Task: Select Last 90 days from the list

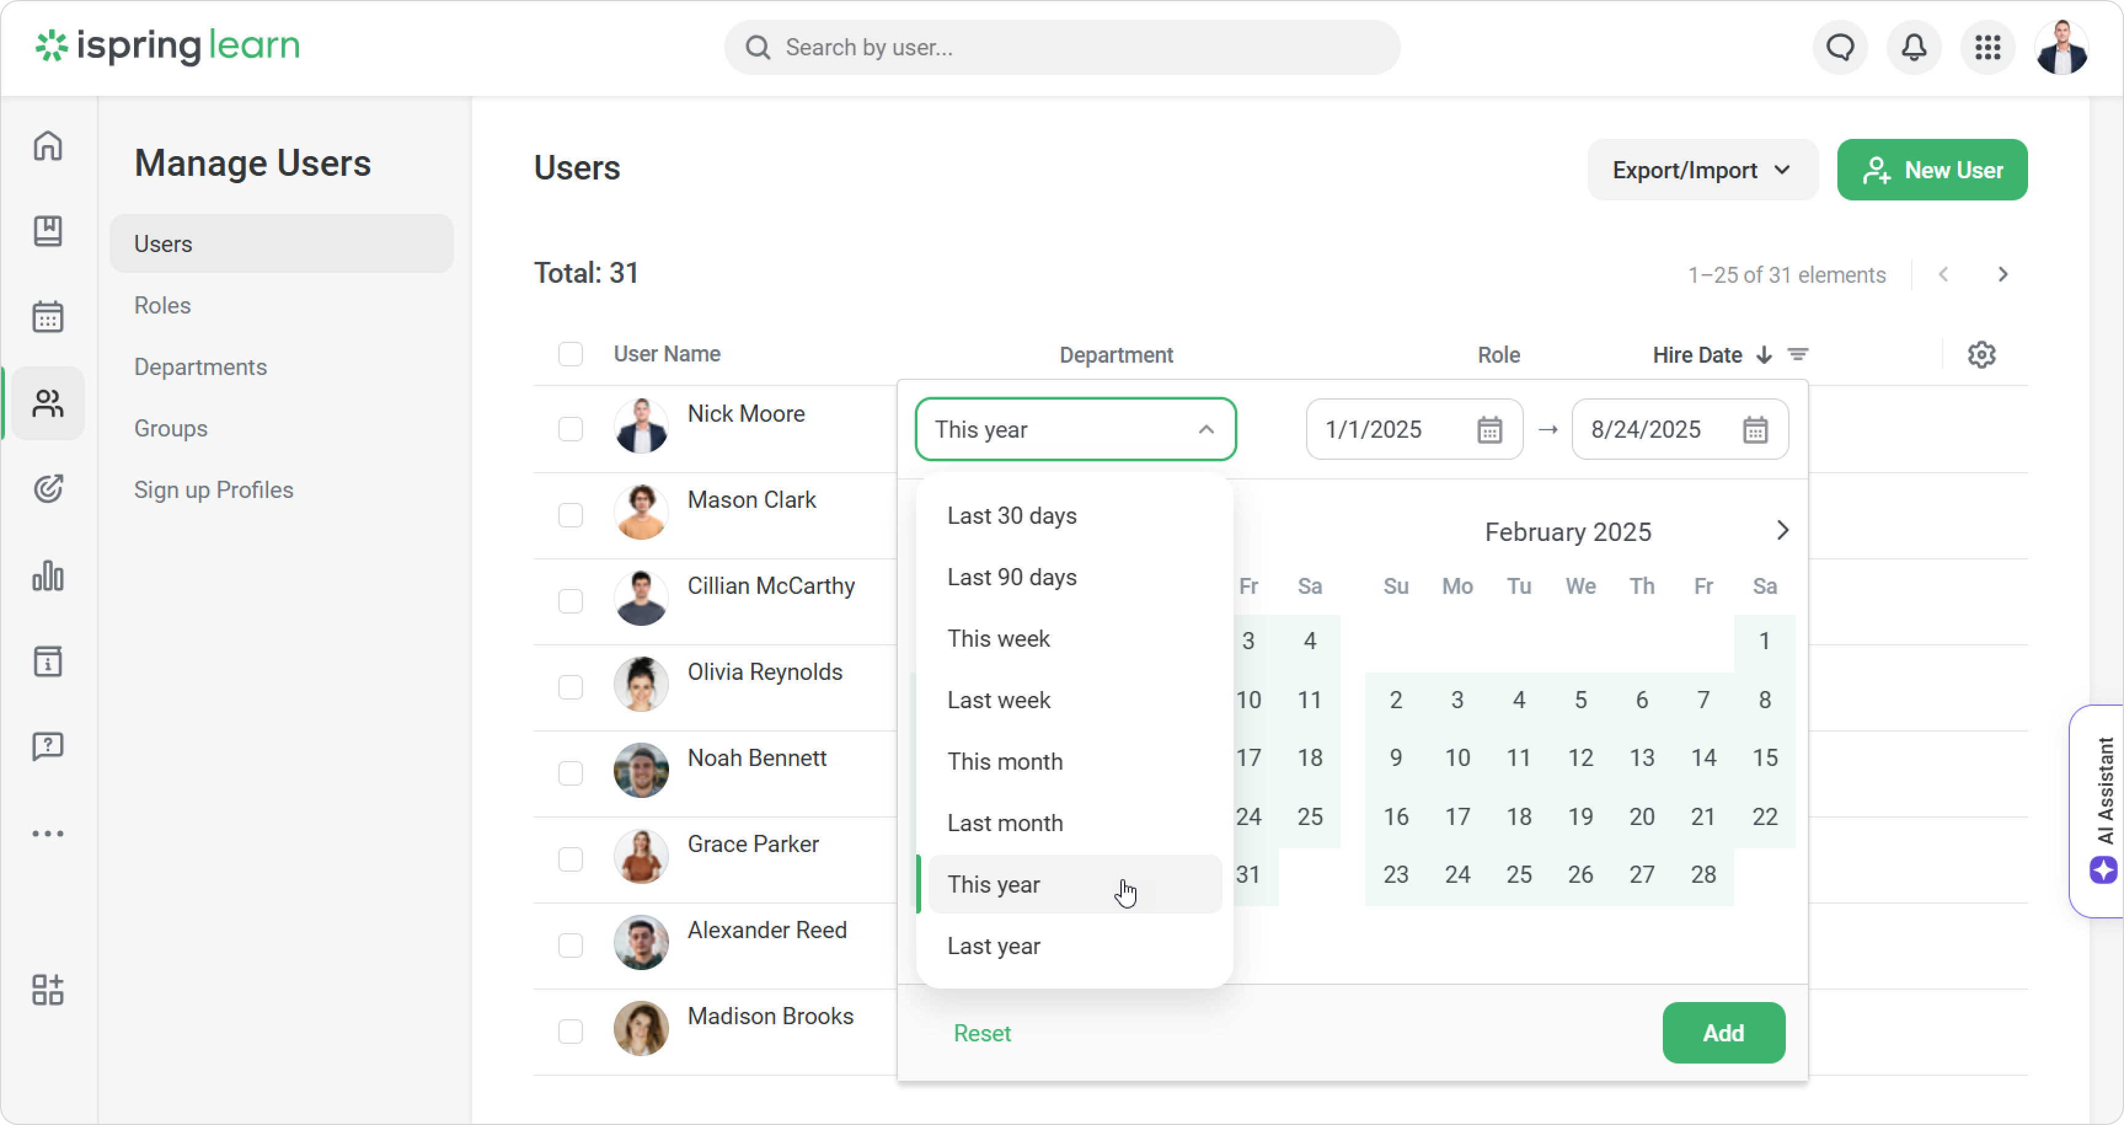Action: 1012,577
